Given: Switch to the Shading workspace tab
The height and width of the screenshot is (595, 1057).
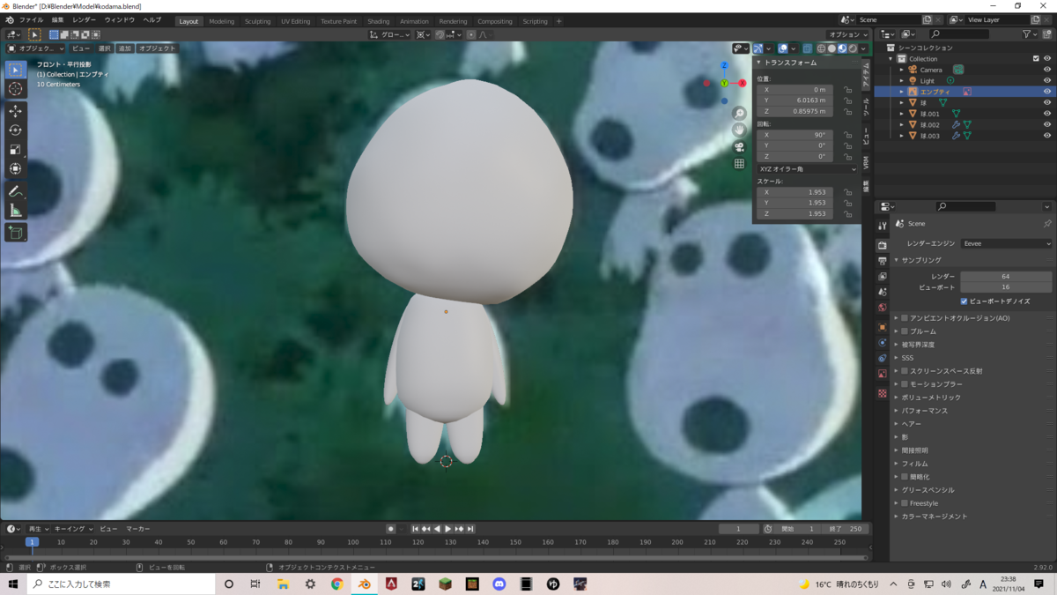Looking at the screenshot, I should 379,21.
